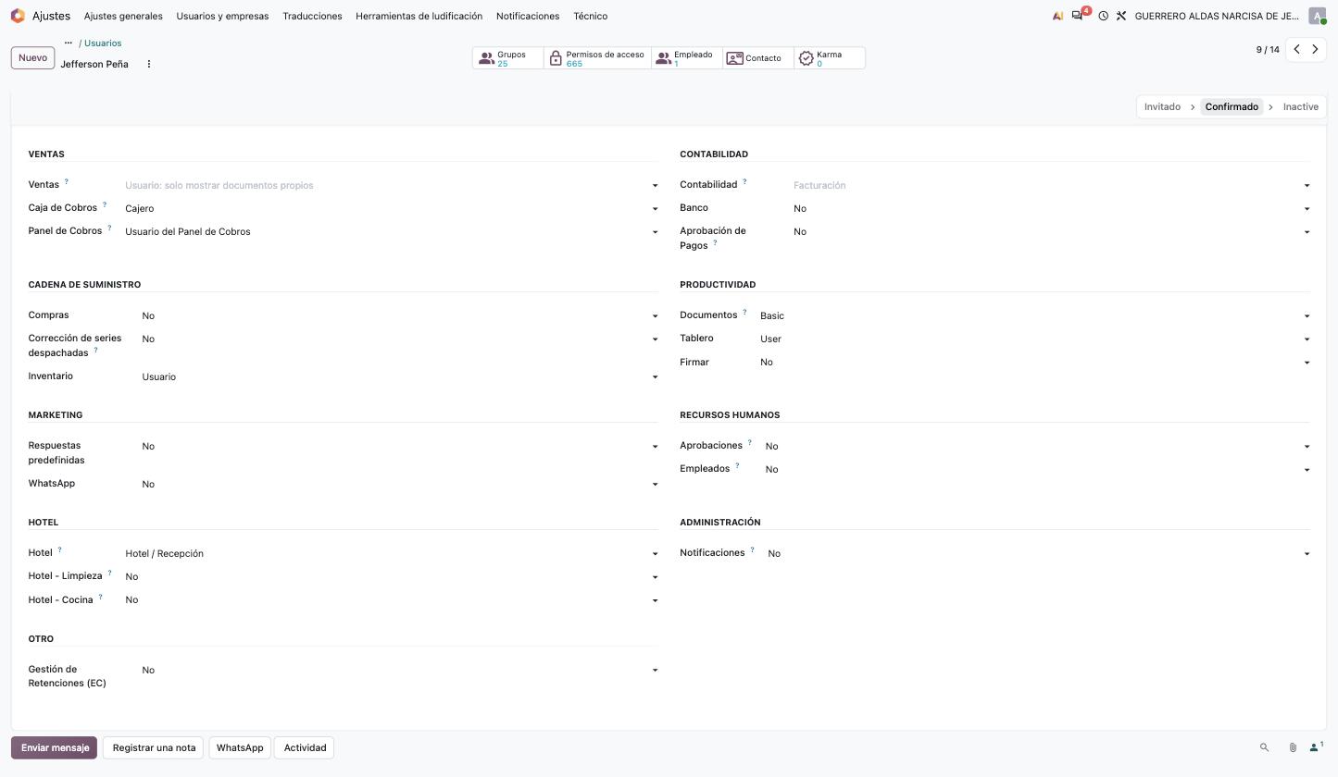
Task: Open the conversations icon with 4 badge
Action: tap(1079, 16)
